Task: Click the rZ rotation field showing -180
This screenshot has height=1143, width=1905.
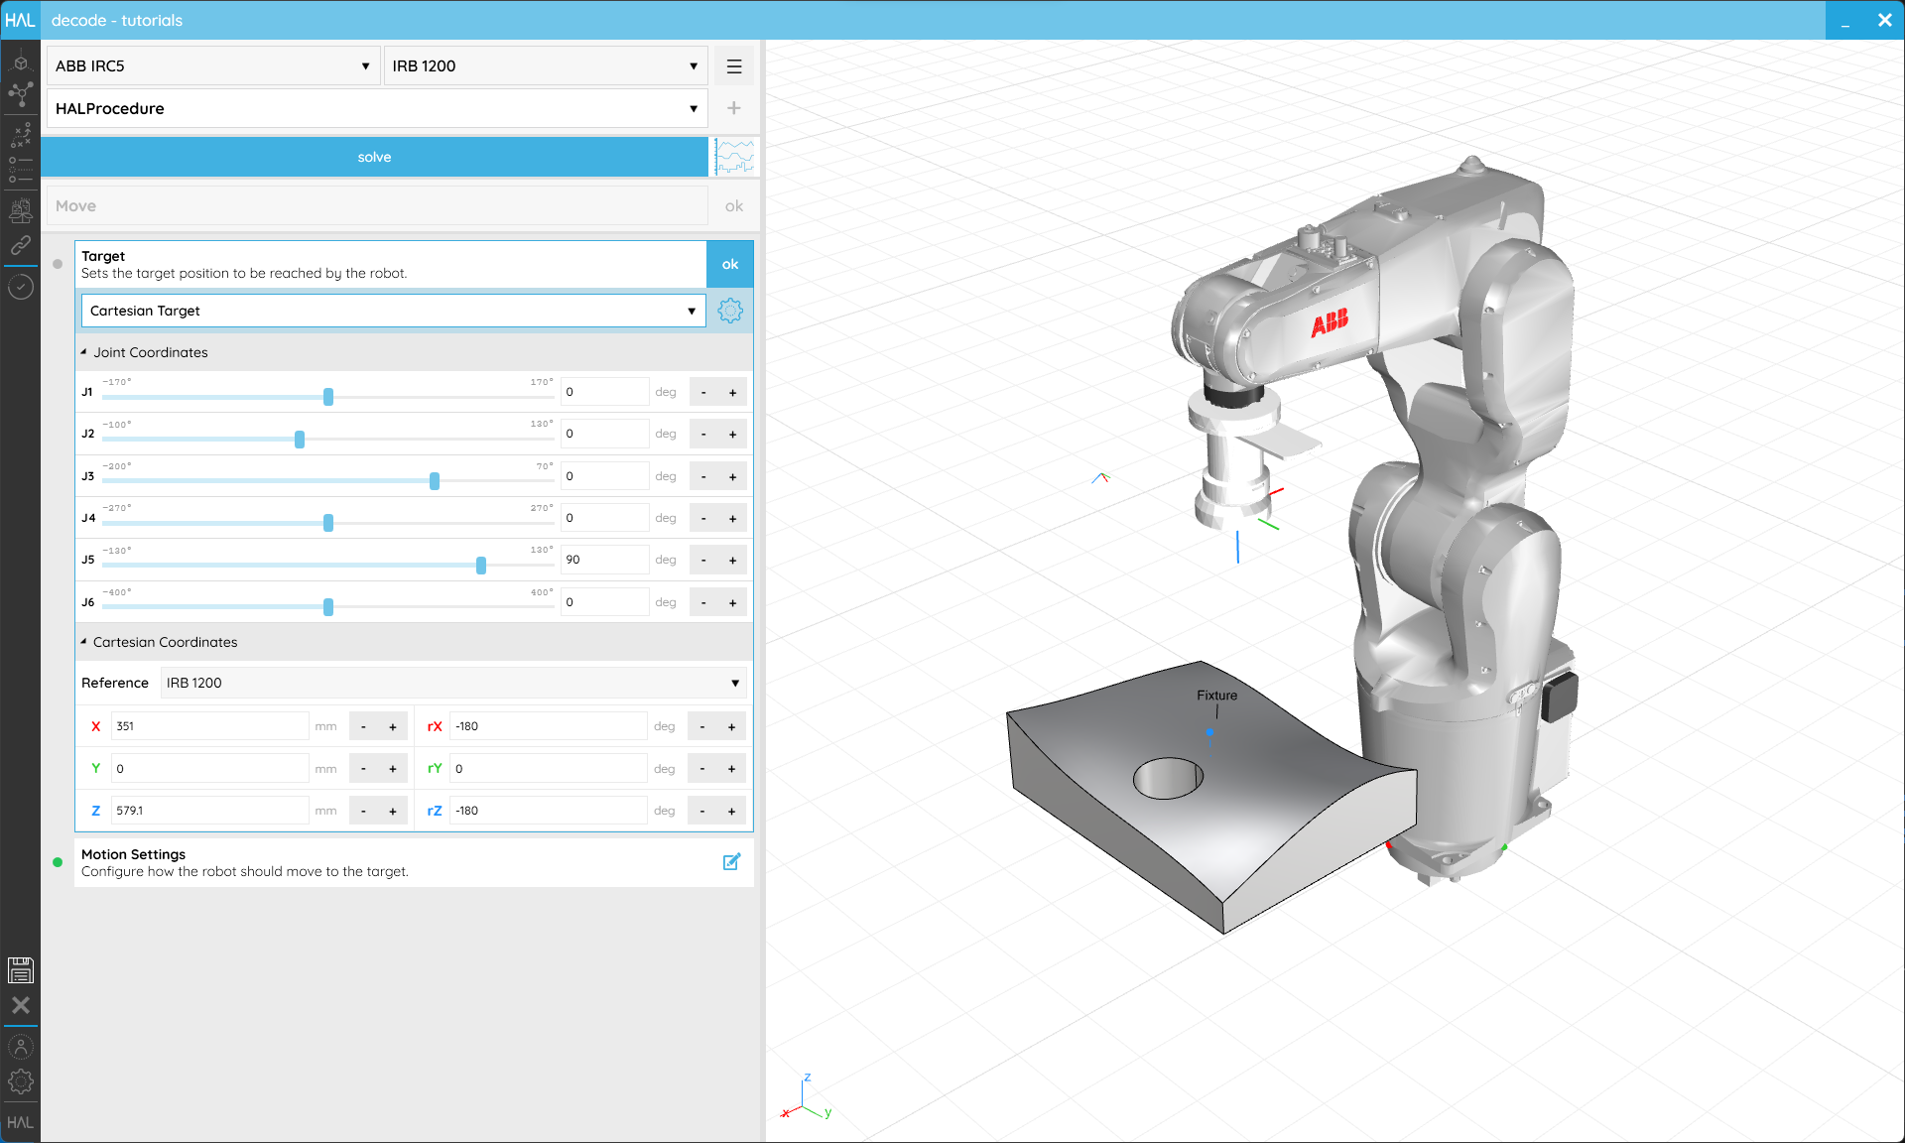Action: [548, 811]
